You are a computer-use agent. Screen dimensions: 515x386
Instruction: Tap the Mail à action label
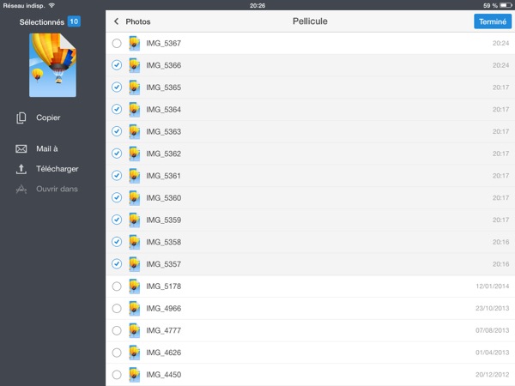(47, 148)
